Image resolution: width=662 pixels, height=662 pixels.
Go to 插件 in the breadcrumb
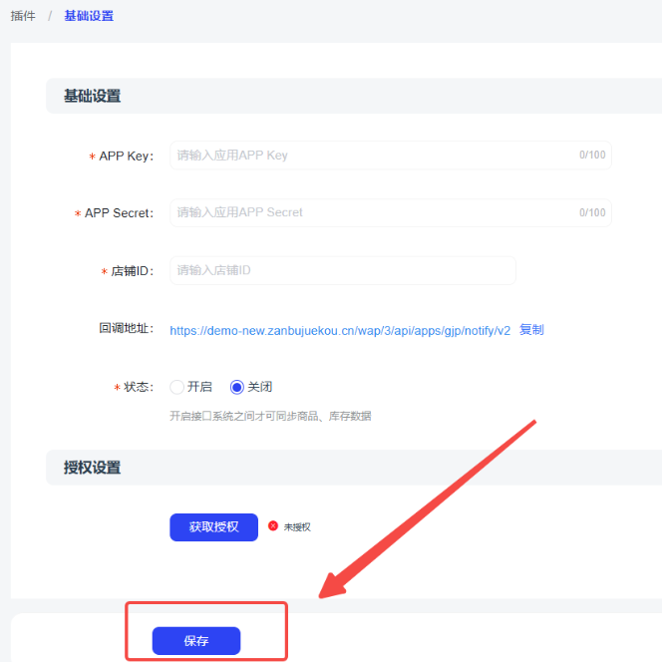pos(23,16)
